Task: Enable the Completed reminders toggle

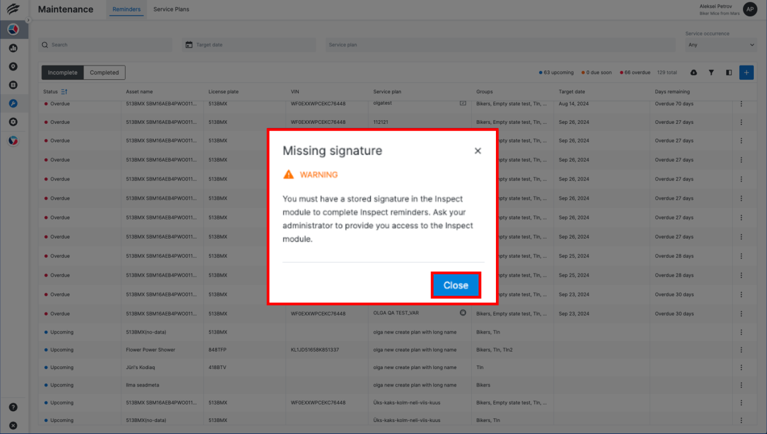Action: (104, 72)
